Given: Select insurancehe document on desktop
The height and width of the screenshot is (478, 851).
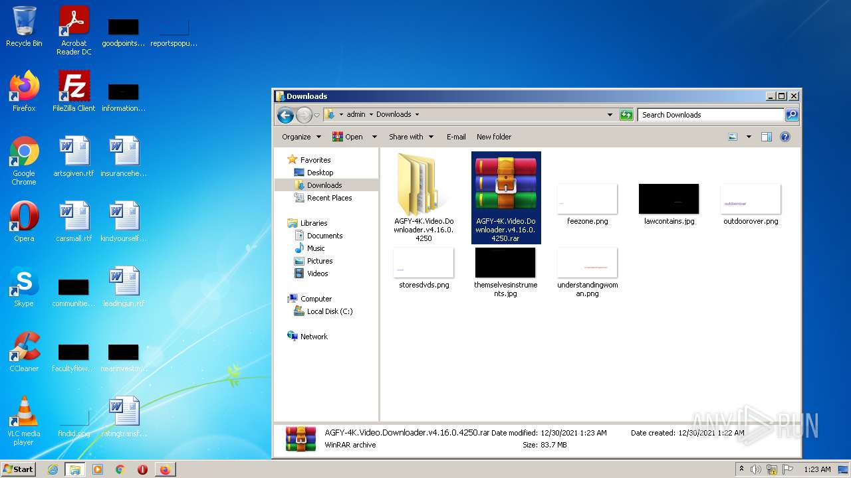Looking at the screenshot, I should [x=124, y=156].
